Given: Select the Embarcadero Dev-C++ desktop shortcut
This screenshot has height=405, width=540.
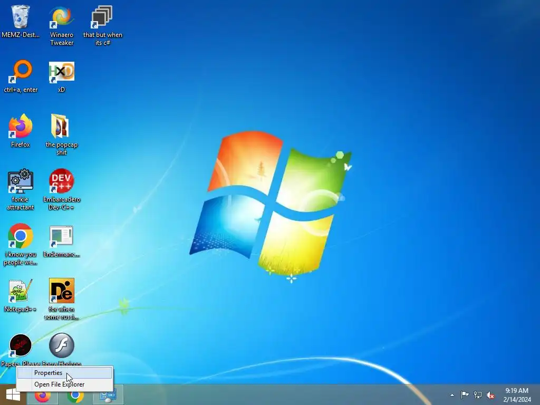Looking at the screenshot, I should pos(61,190).
